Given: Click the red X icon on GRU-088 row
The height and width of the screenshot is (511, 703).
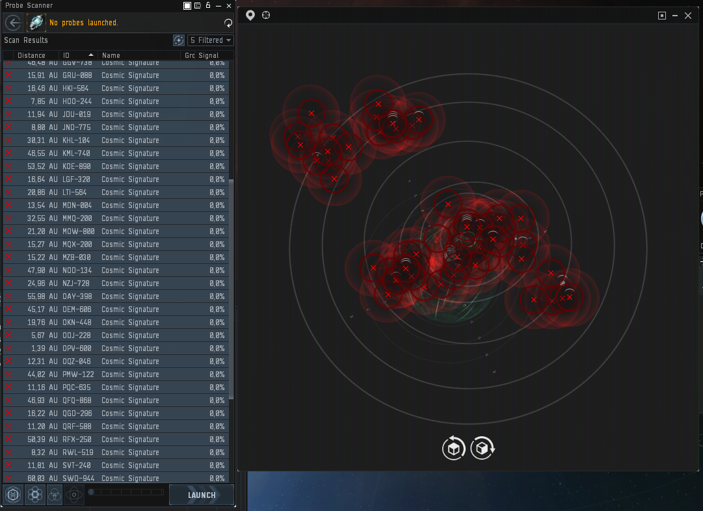Looking at the screenshot, I should (8, 75).
